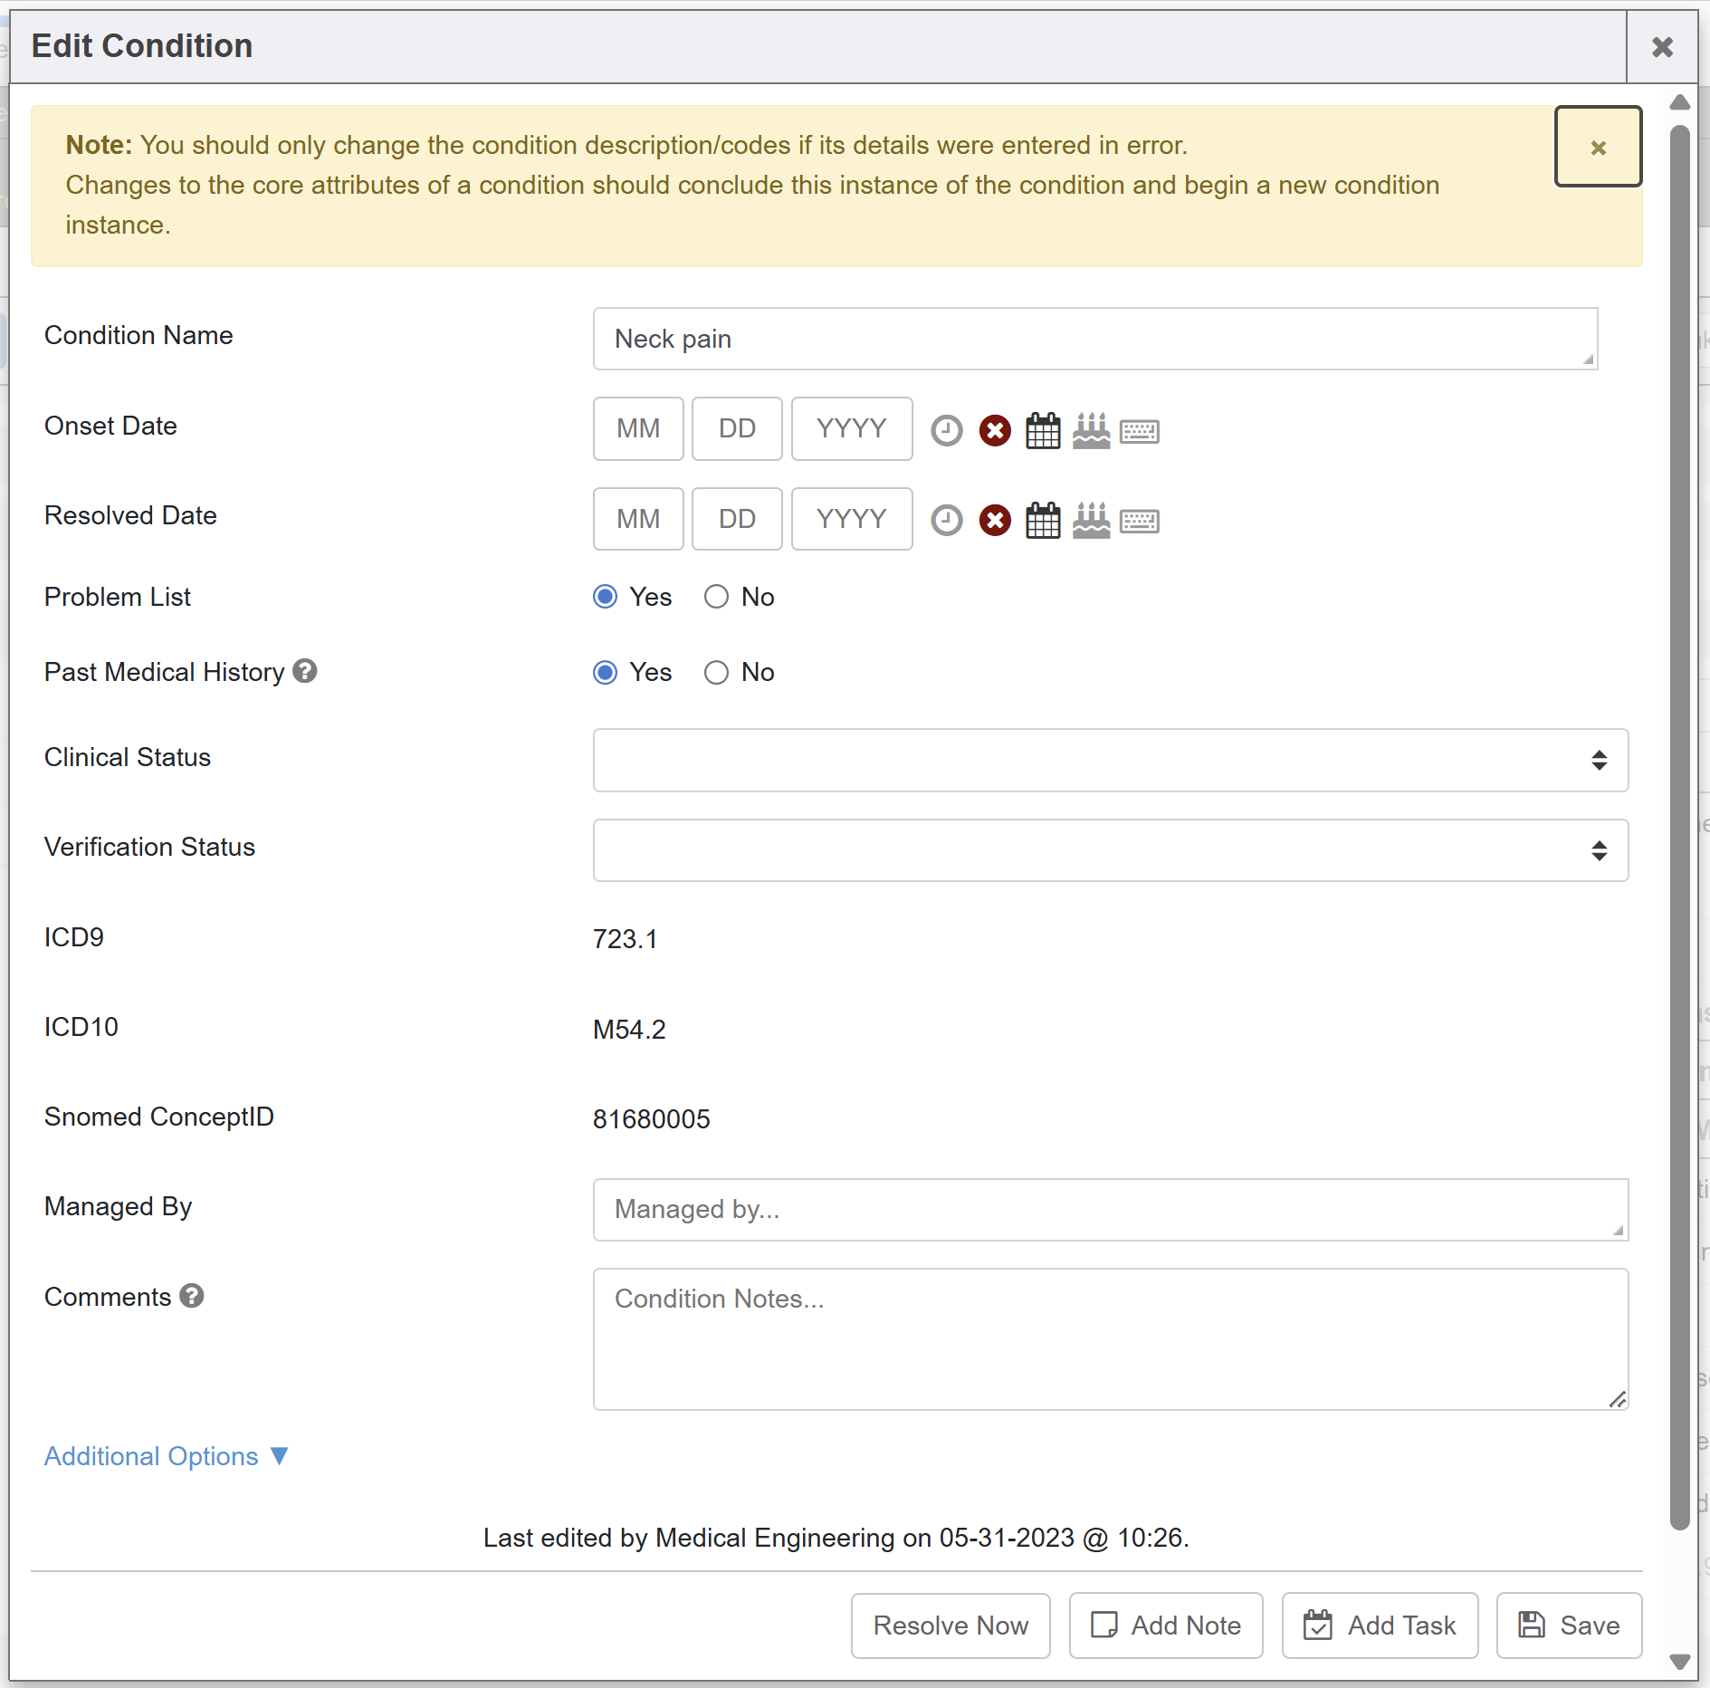Select Yes for Problem List

606,597
